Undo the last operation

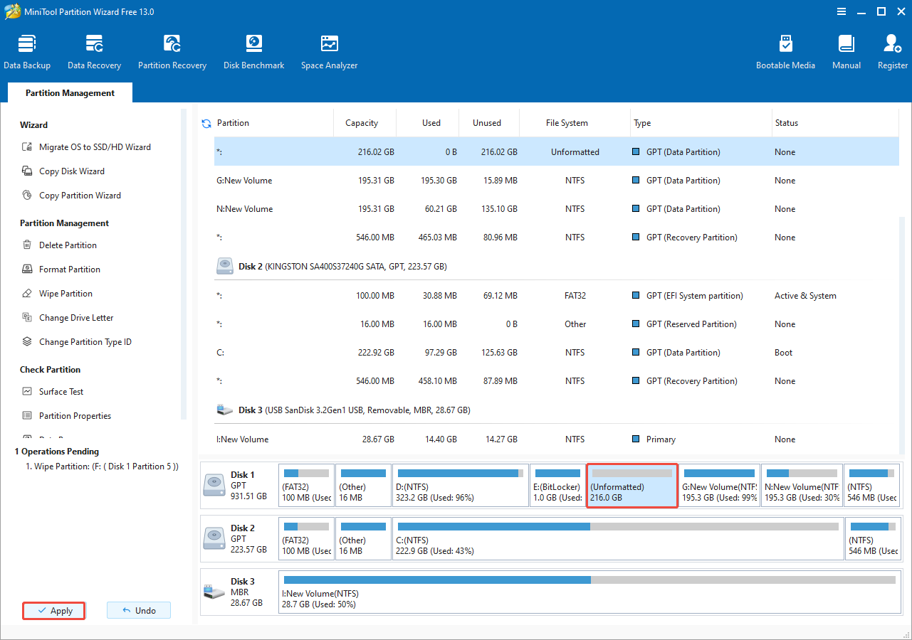pos(138,609)
